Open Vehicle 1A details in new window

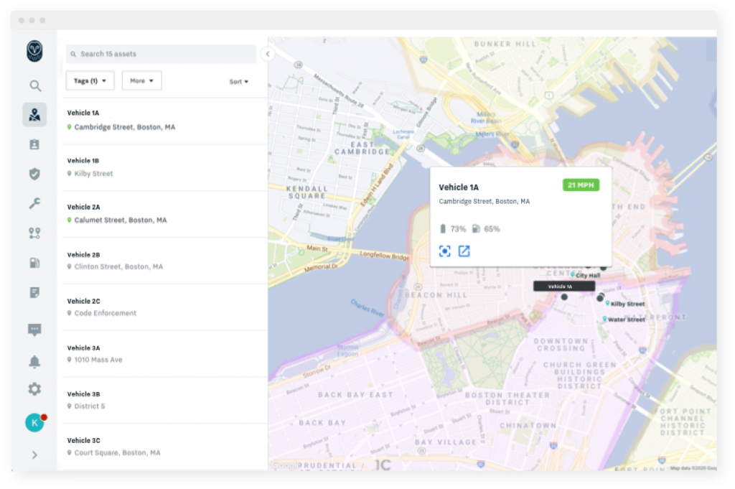click(x=464, y=251)
